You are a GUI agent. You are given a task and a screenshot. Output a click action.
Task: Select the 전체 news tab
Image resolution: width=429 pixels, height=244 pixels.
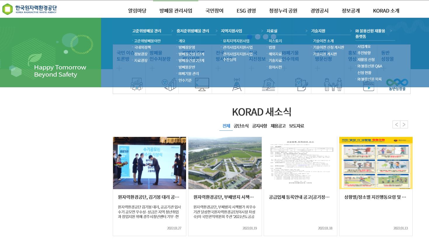tap(226, 126)
